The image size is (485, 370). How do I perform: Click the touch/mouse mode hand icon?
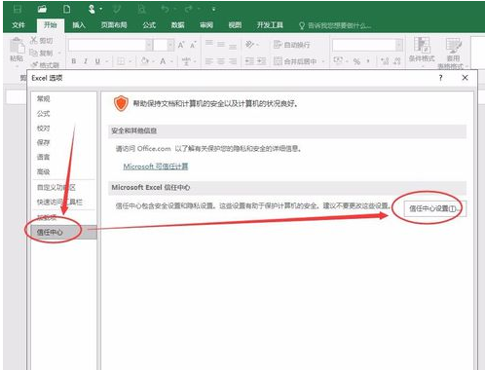tap(92, 9)
